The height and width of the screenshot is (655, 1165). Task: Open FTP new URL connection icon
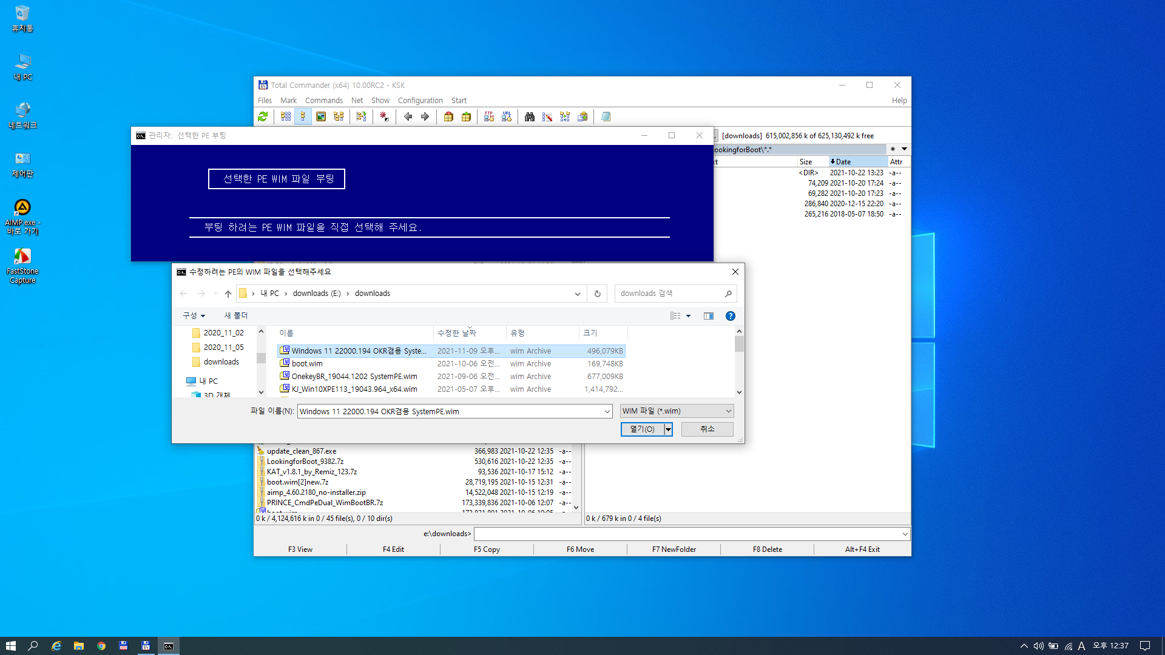(x=507, y=116)
